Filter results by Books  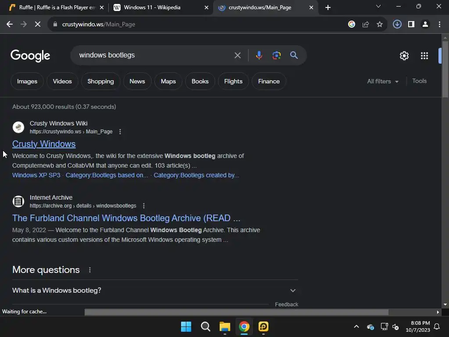click(200, 81)
